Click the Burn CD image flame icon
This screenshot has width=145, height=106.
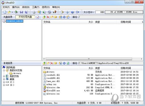point(55,12)
